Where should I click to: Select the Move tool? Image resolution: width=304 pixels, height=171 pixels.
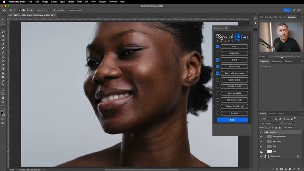pyautogui.click(x=3, y=19)
